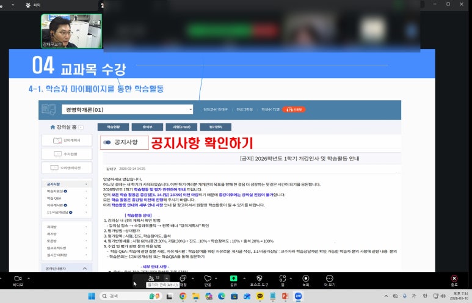Click the red end meeting button

[454, 279]
